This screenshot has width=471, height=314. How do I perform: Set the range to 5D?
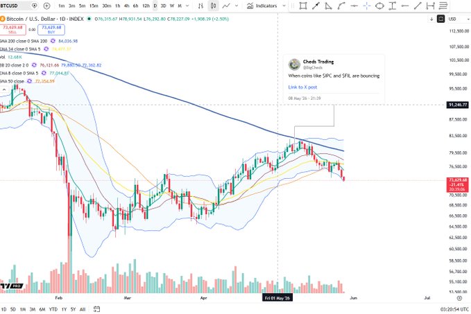pyautogui.click(x=13, y=309)
